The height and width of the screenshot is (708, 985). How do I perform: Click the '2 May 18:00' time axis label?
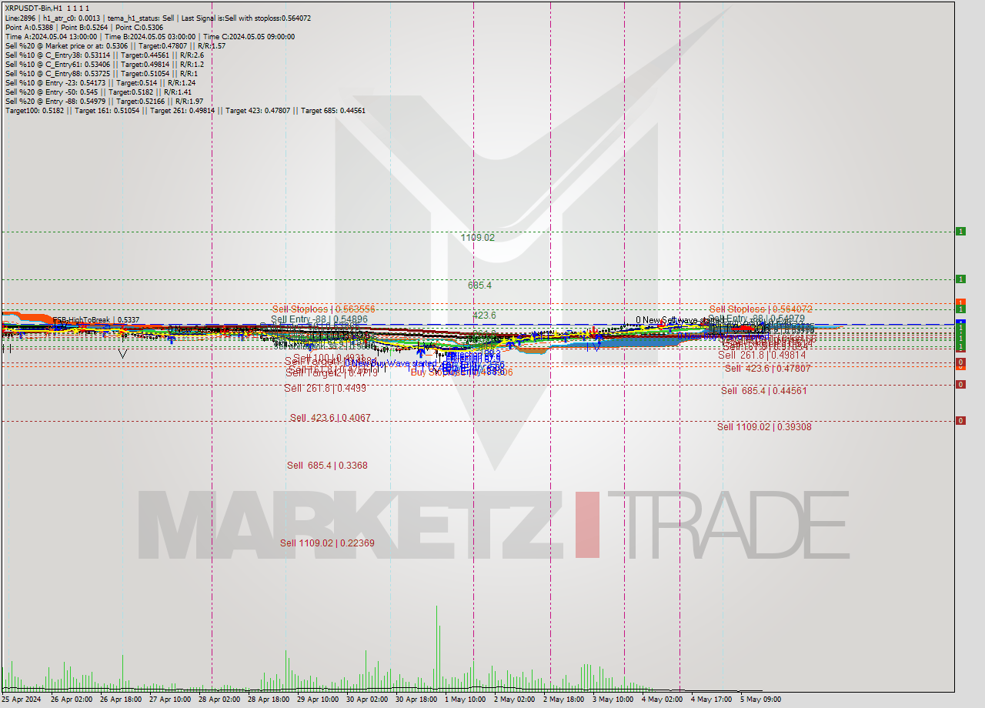(x=563, y=700)
